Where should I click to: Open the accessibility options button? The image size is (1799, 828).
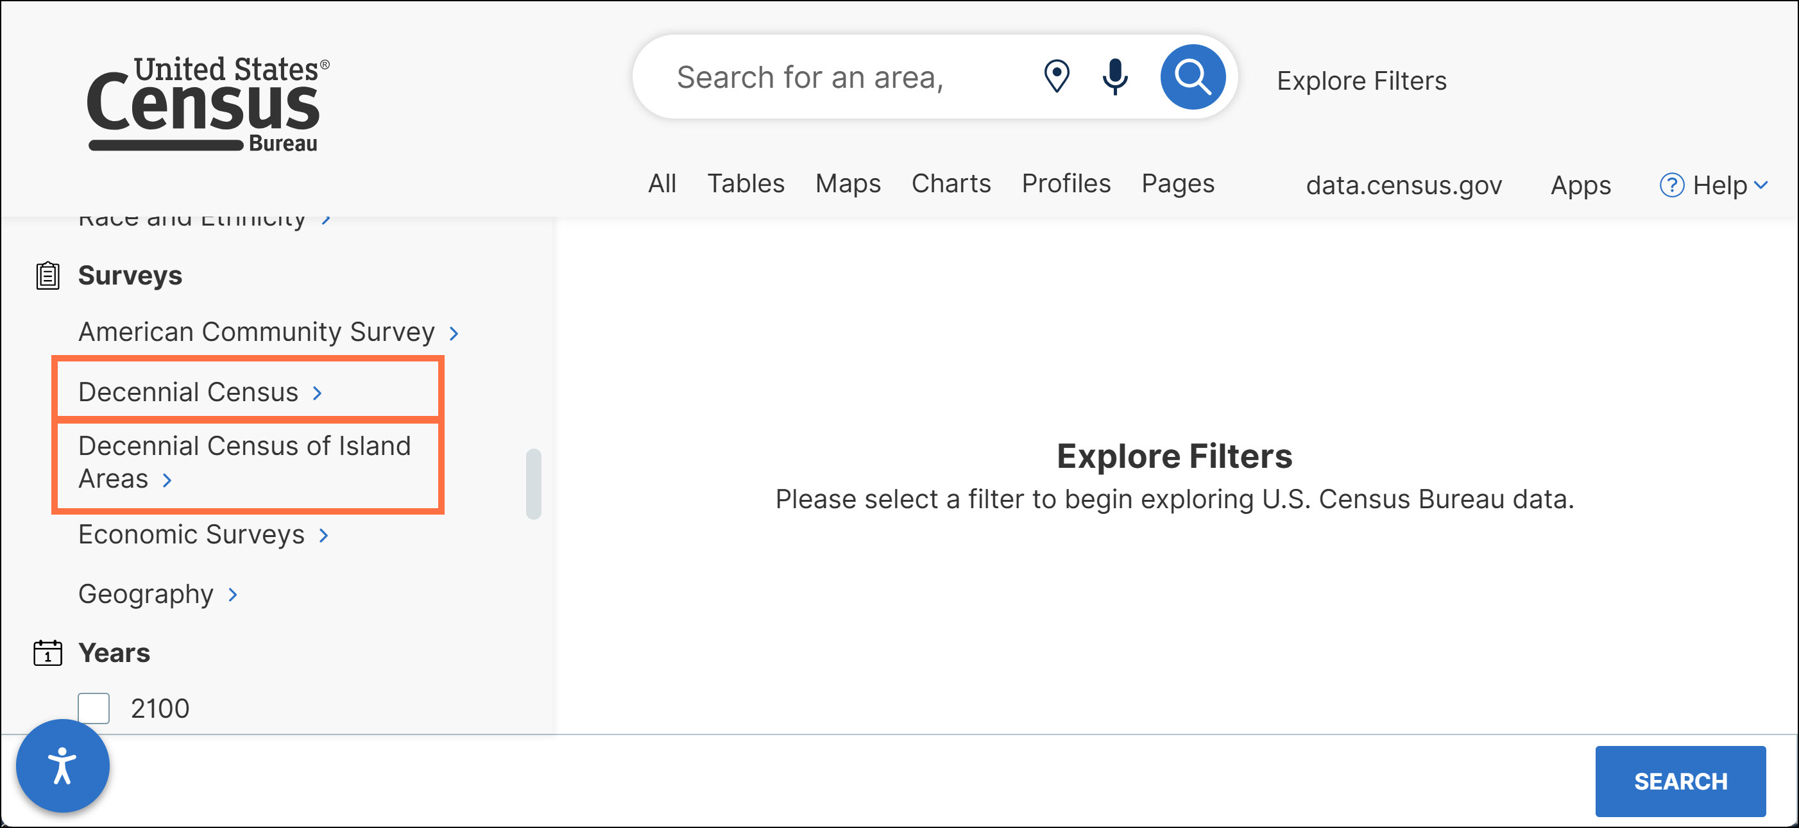click(x=63, y=765)
